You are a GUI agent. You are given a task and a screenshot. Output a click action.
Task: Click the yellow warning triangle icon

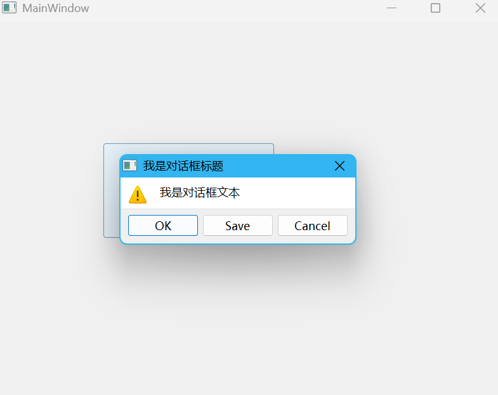[x=138, y=194]
